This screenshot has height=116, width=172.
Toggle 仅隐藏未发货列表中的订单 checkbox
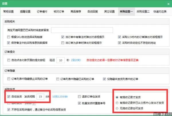point(104,79)
